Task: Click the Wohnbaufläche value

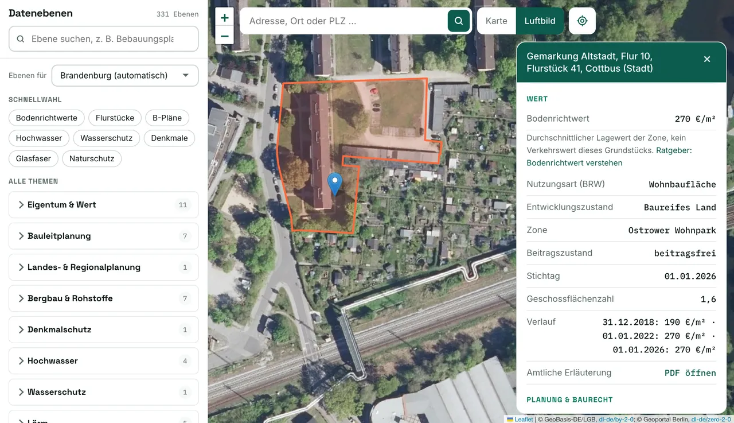Action: point(682,185)
